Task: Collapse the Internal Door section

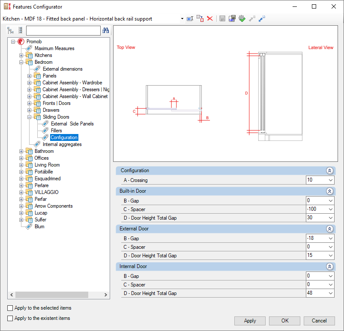Action: [x=329, y=266]
